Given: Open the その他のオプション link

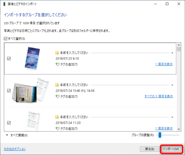Looking at the screenshot, I should tap(15, 149).
